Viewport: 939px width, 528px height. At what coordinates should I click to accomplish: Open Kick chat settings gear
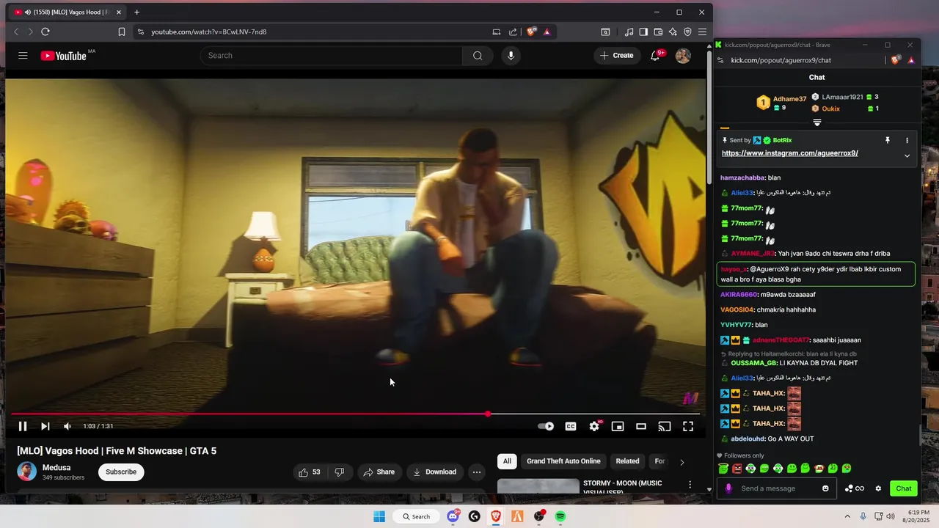(x=878, y=488)
